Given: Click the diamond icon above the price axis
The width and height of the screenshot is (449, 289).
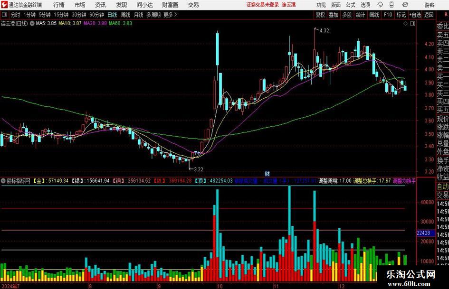Looking at the screenshot, I should point(405,24).
